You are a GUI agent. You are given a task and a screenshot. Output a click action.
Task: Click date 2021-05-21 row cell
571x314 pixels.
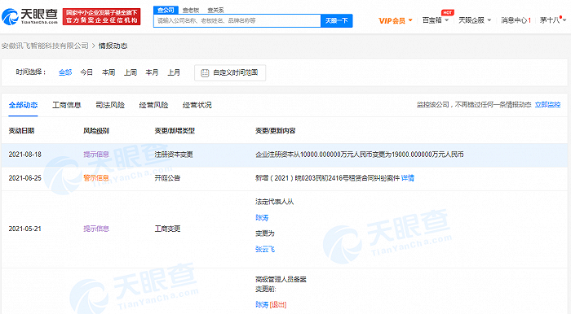(x=24, y=229)
